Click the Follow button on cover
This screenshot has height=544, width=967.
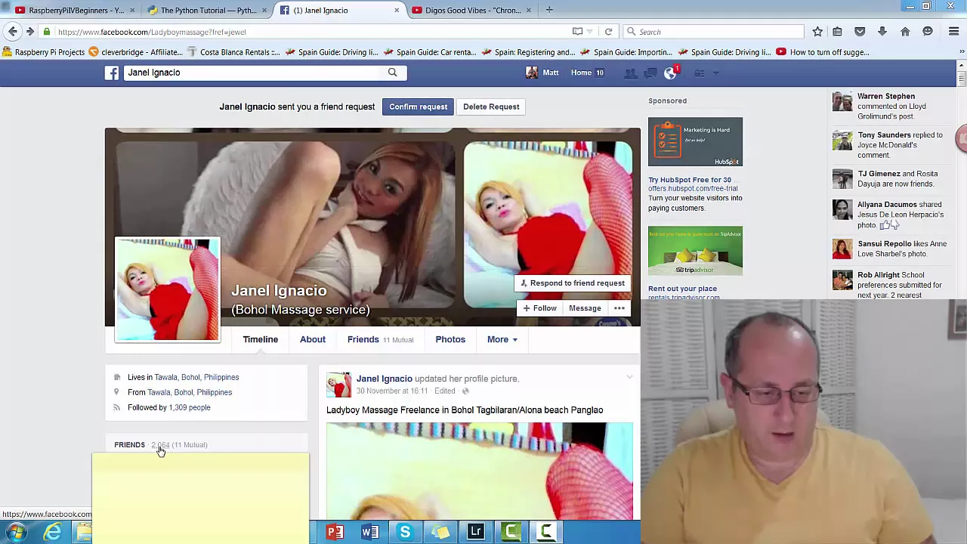coord(539,308)
